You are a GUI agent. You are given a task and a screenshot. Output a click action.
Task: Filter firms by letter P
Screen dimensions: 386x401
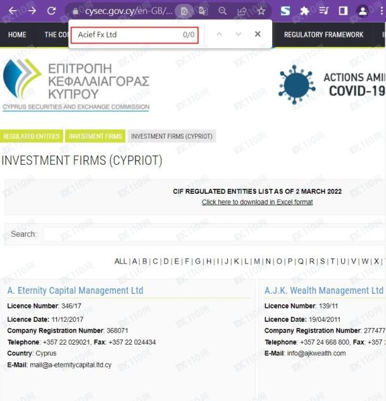[x=290, y=262]
